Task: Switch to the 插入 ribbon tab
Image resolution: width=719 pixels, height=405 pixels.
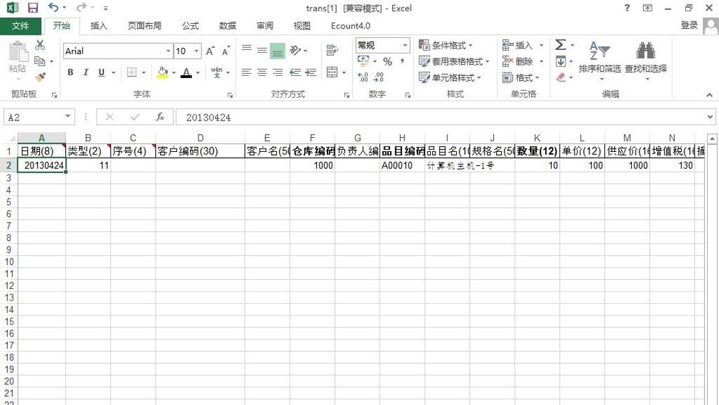Action: (x=99, y=25)
